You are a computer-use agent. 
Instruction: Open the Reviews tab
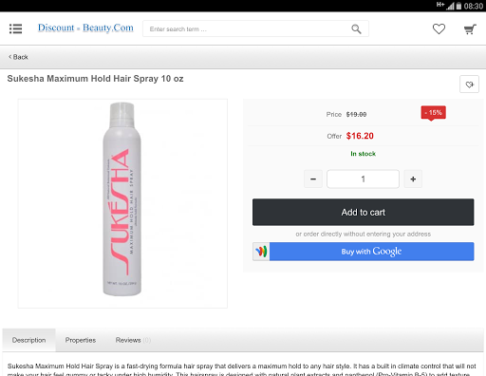133,340
